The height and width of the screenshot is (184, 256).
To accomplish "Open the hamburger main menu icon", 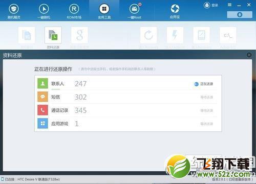I will click(230, 5).
